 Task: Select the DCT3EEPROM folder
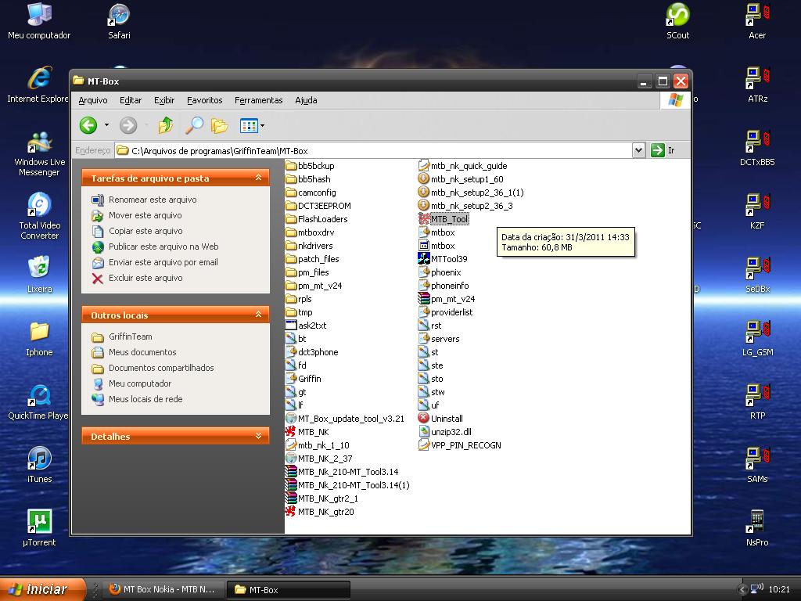318,206
